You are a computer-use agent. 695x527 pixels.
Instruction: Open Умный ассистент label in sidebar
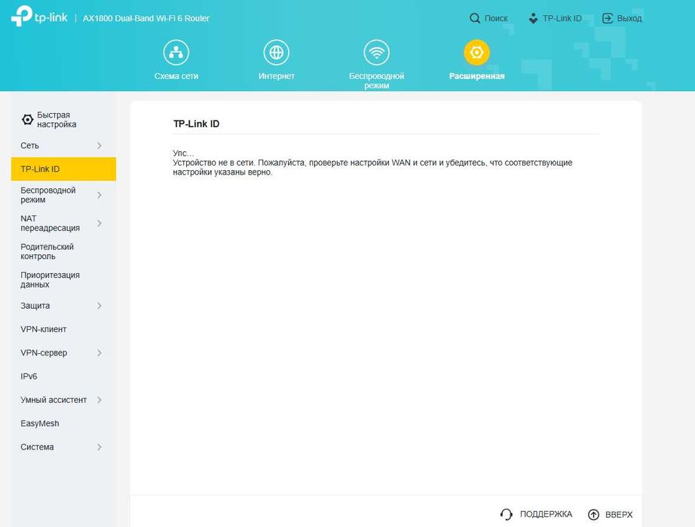tap(54, 400)
